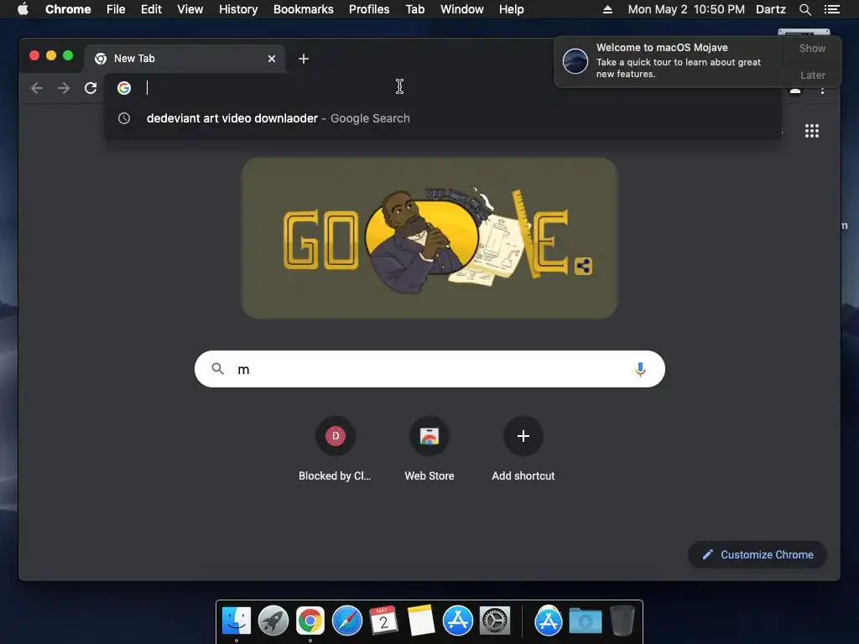Dismiss notification with Later
859x644 pixels.
click(x=812, y=75)
